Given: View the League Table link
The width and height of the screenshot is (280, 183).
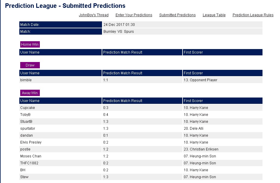Looking at the screenshot, I should tap(214, 15).
